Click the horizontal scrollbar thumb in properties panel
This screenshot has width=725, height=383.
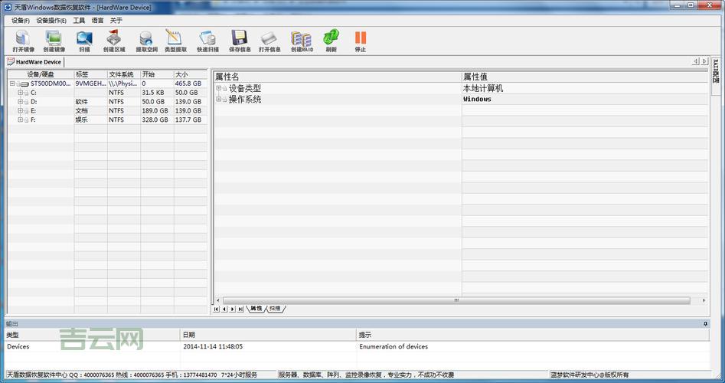pyautogui.click(x=456, y=300)
